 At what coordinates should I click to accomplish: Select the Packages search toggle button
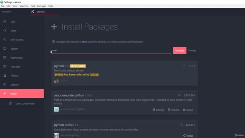pyautogui.click(x=180, y=51)
